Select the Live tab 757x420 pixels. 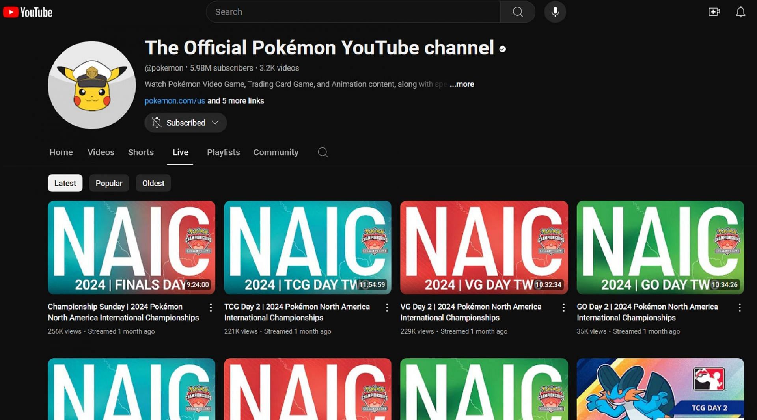point(180,152)
